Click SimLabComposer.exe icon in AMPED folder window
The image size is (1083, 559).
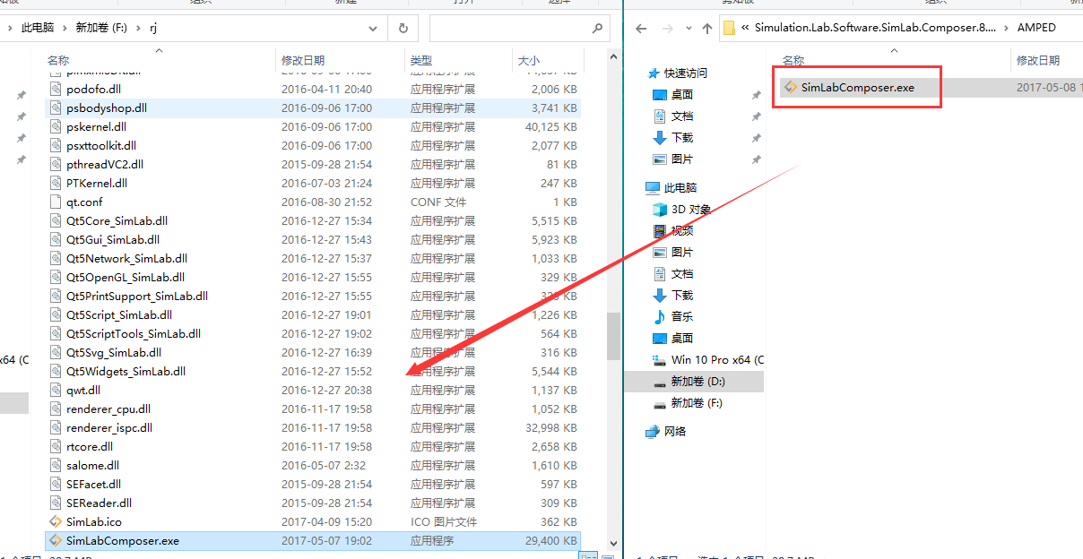coord(791,88)
